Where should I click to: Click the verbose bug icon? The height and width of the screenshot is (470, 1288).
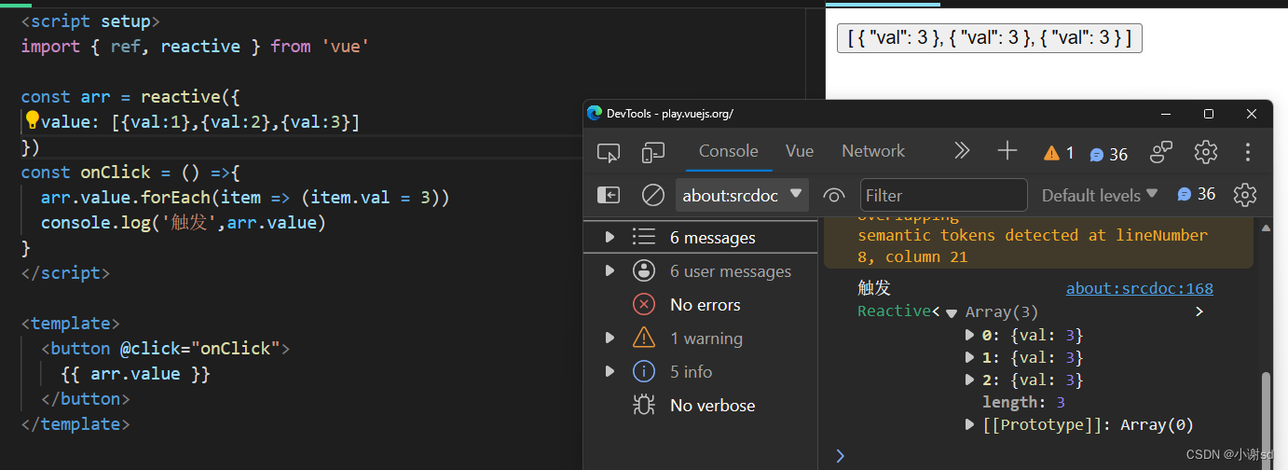(x=644, y=406)
